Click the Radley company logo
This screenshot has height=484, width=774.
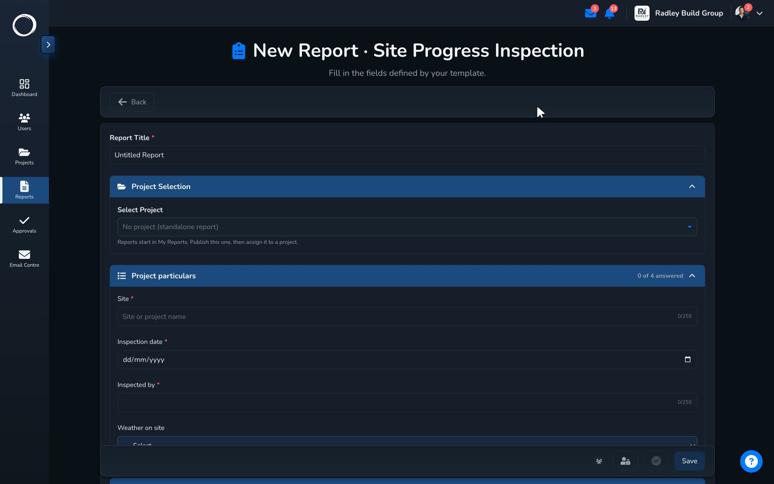click(x=642, y=13)
